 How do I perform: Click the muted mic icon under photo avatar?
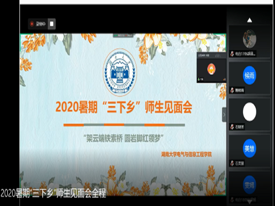pyautogui.click(x=232, y=54)
